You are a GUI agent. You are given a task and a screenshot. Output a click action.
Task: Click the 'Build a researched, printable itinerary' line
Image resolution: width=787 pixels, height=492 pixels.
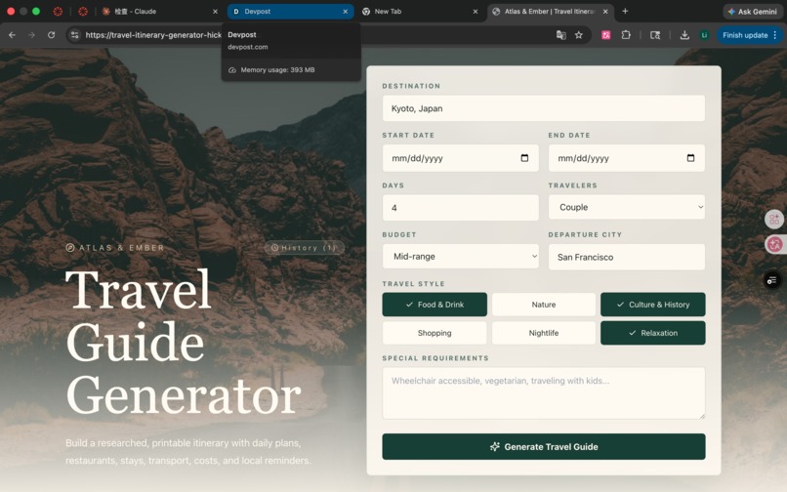[184, 443]
